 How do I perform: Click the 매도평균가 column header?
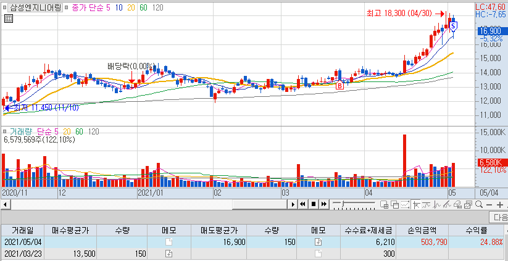219,230
